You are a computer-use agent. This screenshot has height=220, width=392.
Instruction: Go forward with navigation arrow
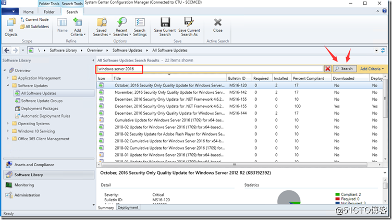(16, 50)
